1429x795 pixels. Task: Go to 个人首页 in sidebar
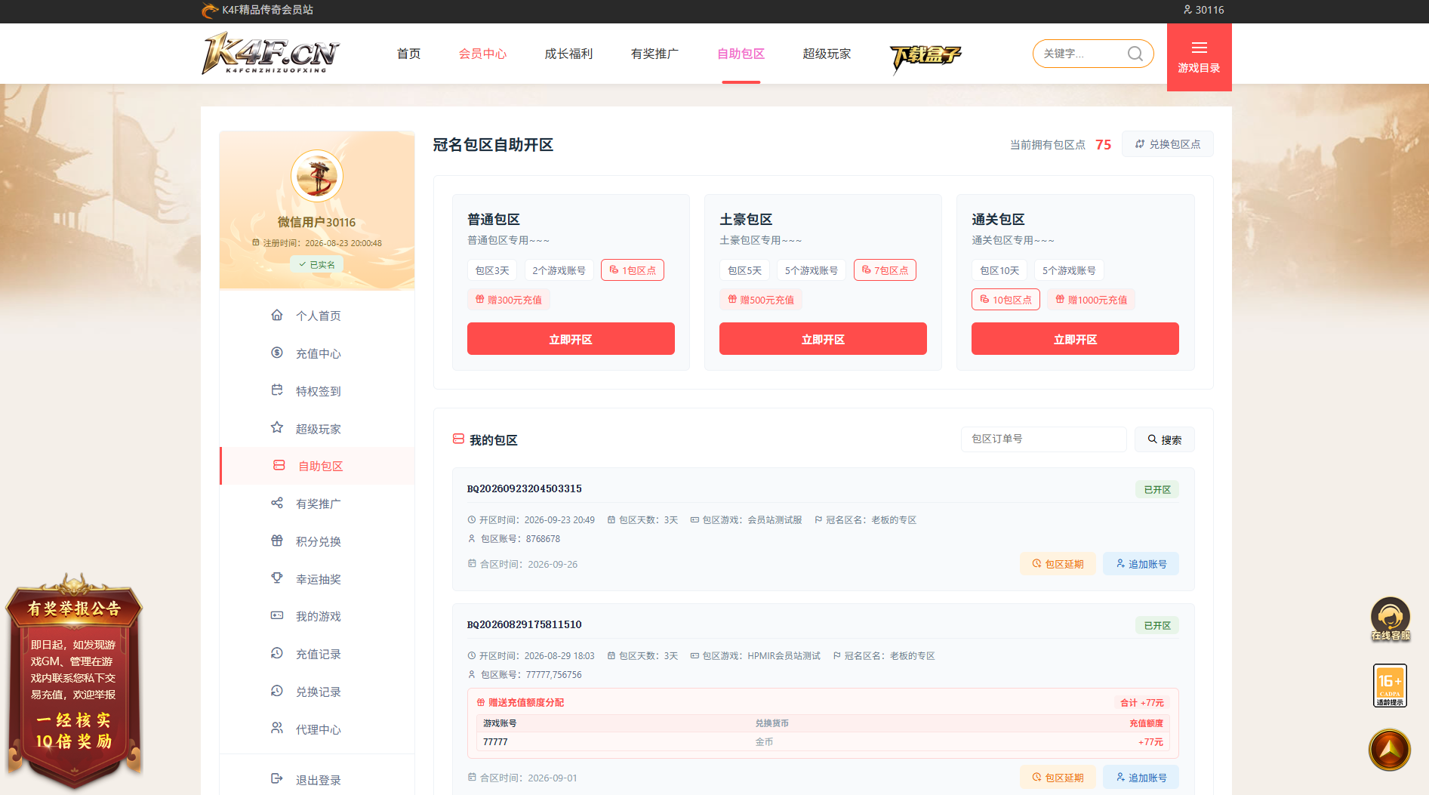point(317,316)
